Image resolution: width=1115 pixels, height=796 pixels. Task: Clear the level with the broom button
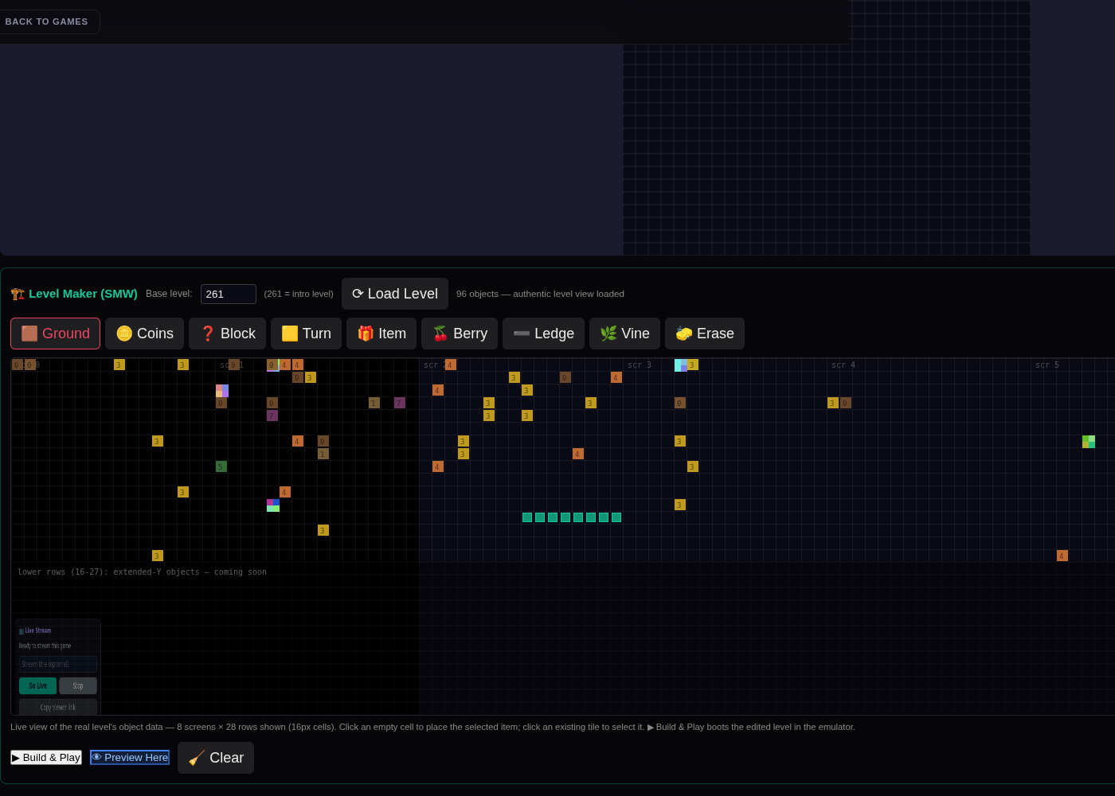point(216,758)
